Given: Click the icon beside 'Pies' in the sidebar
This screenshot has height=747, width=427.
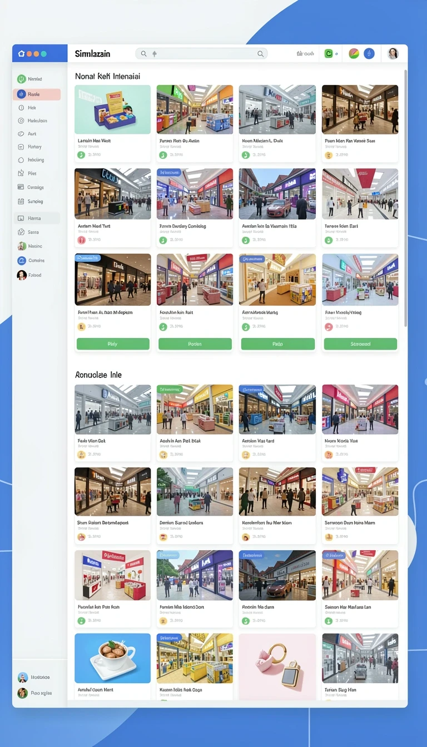Looking at the screenshot, I should coord(21,173).
